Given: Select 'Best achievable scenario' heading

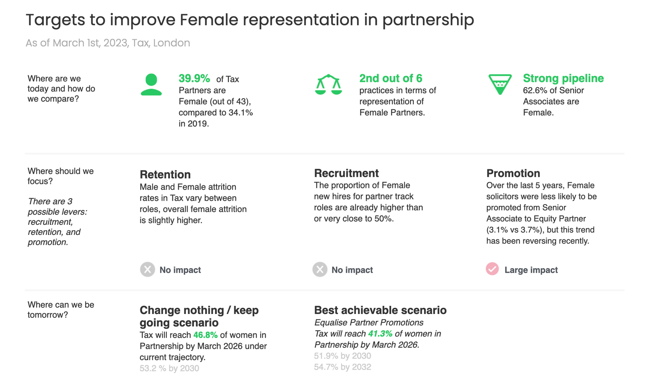Looking at the screenshot, I should pyautogui.click(x=380, y=310).
